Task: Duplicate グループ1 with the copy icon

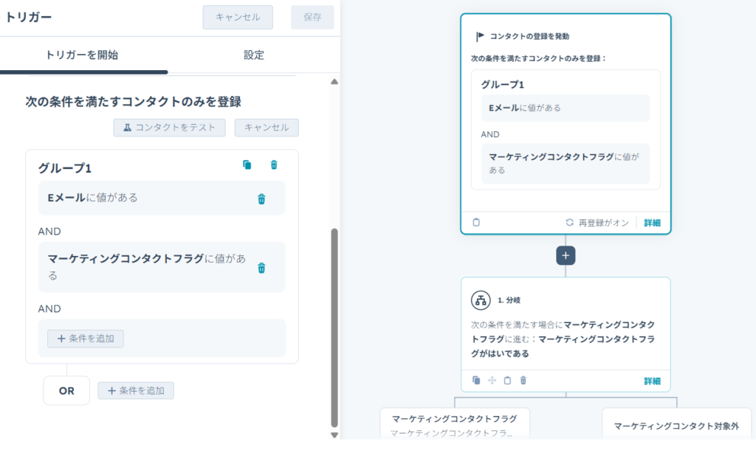Action: [247, 165]
